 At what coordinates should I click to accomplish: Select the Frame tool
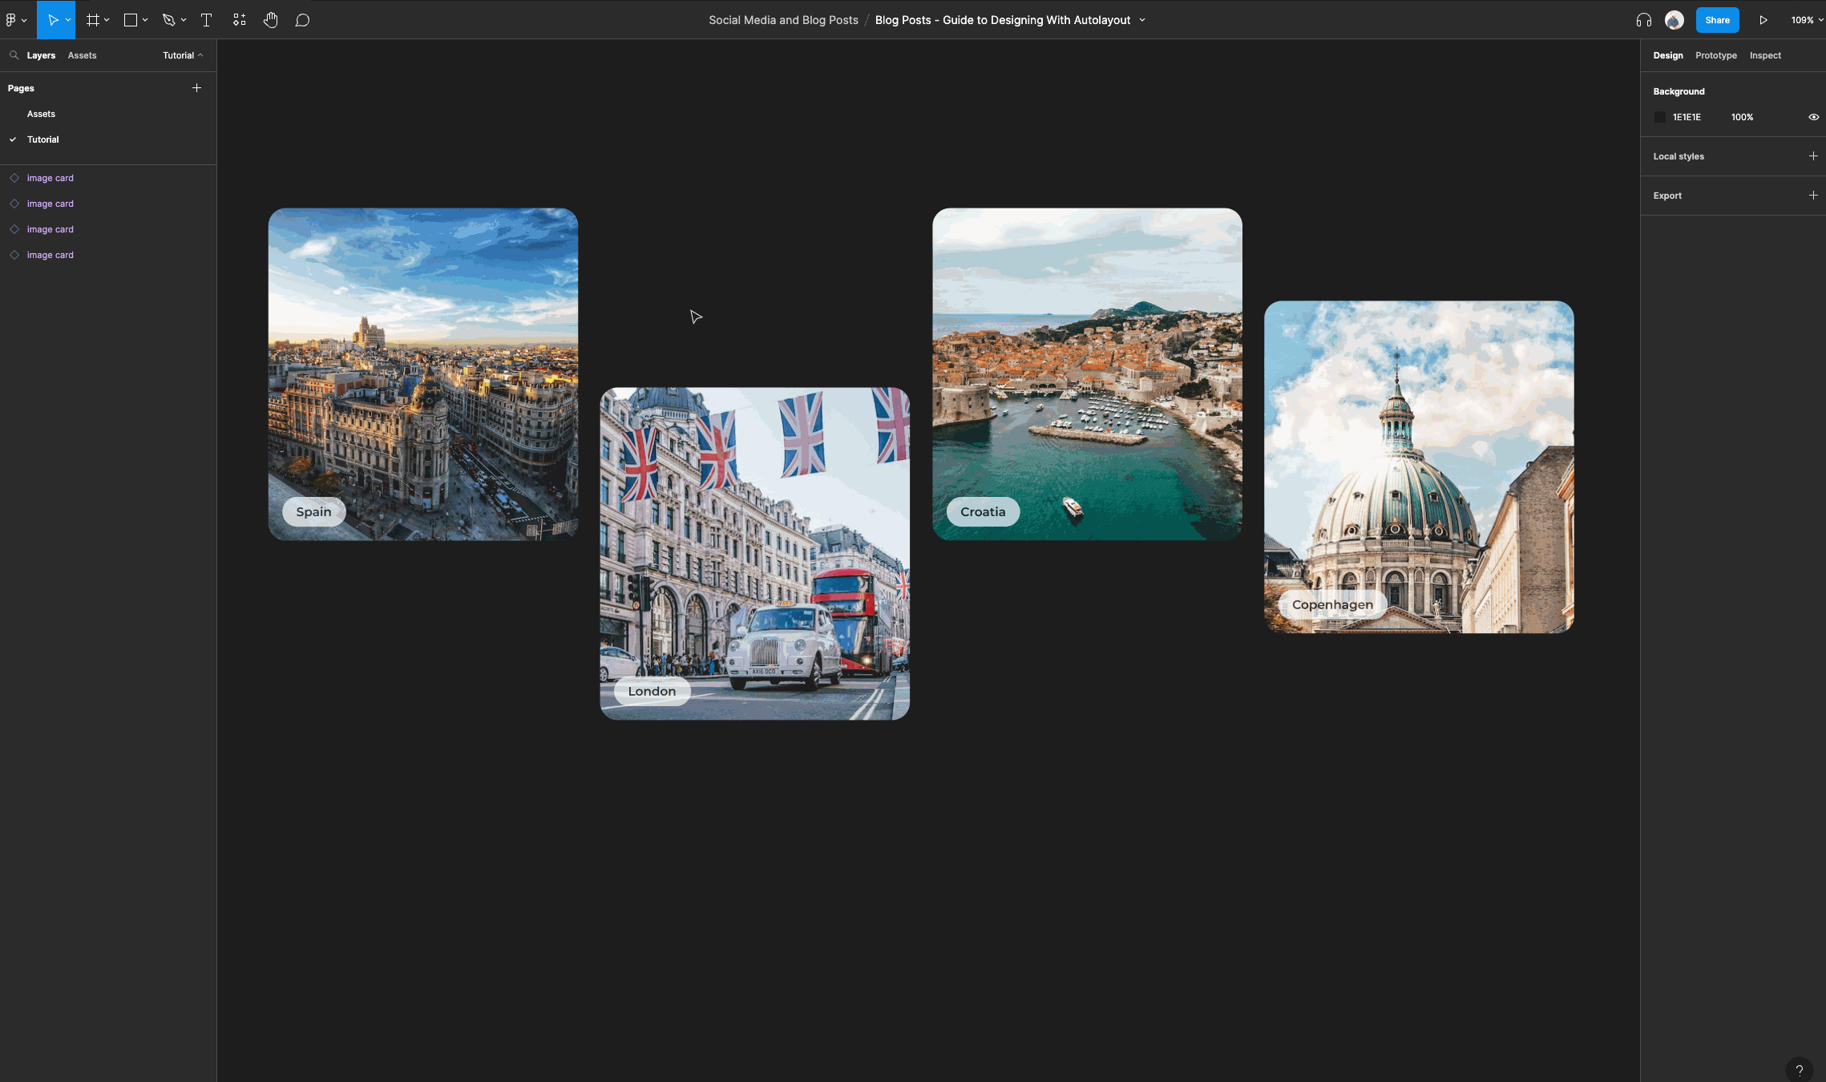93,20
